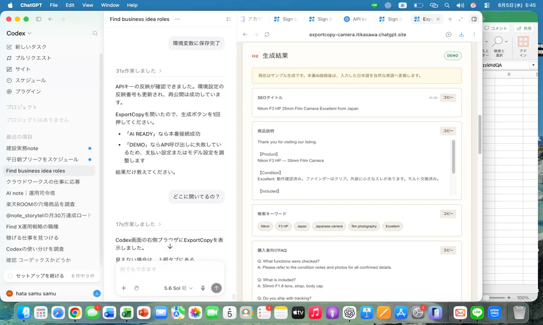Click Excel 共有 share button
Screen dimensions: 543x325
524,28
